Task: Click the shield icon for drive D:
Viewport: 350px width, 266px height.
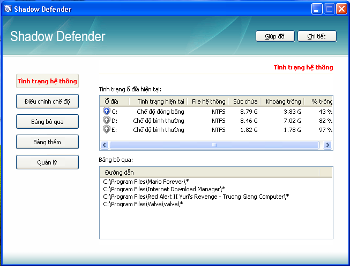Action: tap(107, 120)
